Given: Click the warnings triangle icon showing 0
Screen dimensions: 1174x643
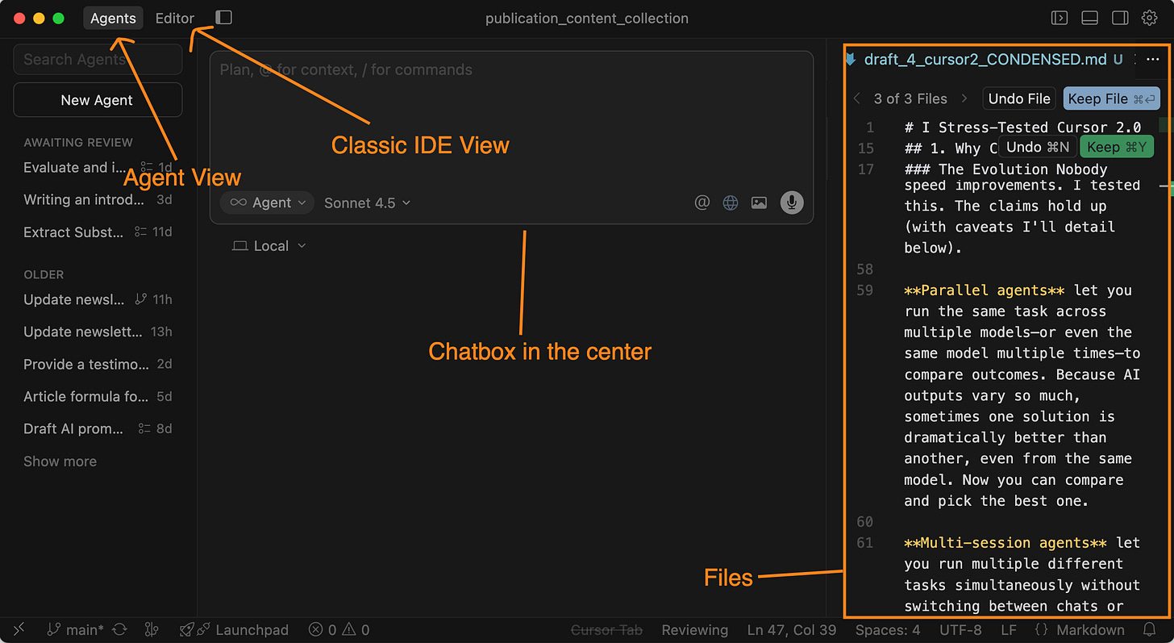Looking at the screenshot, I should click(356, 630).
